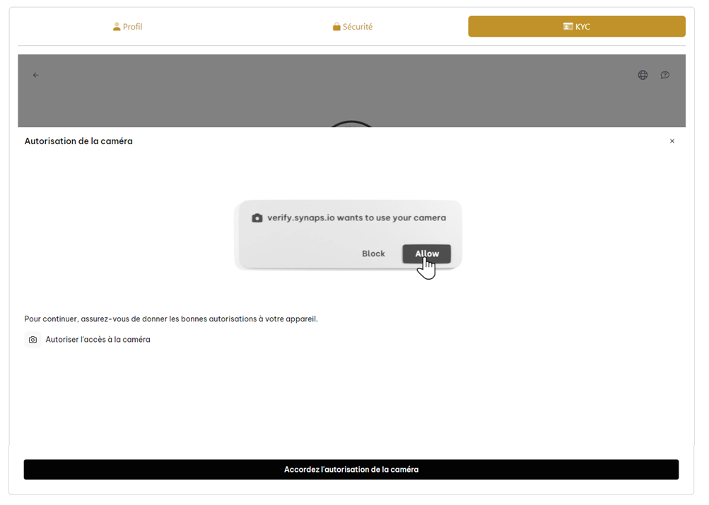Click Allow in the permission illustration
Screen dimensions: 709x505
[426, 254]
